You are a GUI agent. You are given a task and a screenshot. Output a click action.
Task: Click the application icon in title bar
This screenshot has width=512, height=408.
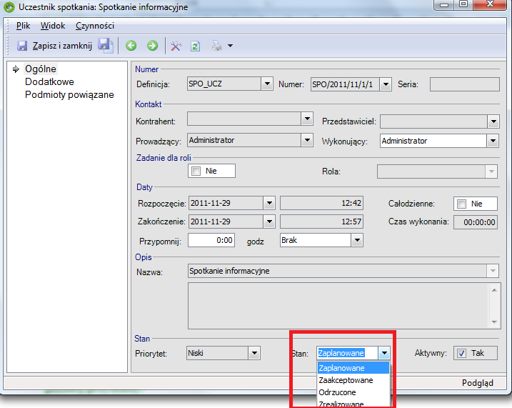coord(9,7)
